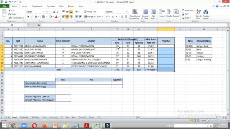Screen dimensions: 230x129
Task: Open Sort & Filter menu
Action: pos(199,14)
